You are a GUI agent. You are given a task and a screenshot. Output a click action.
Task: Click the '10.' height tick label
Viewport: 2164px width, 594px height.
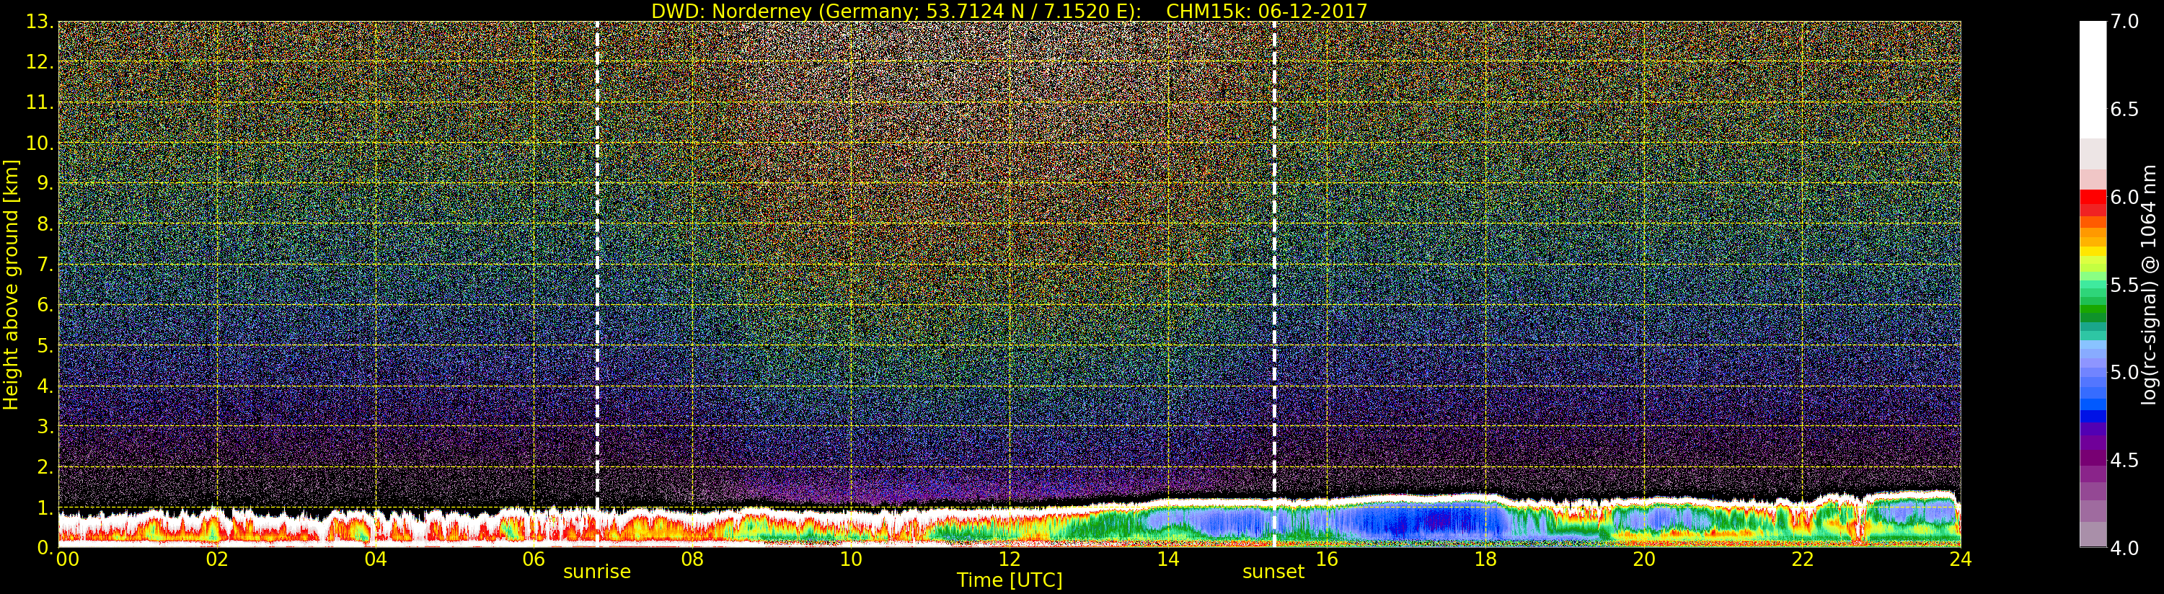[x=40, y=143]
